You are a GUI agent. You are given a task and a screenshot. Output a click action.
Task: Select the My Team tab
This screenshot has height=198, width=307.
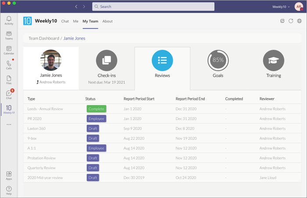click(x=90, y=21)
